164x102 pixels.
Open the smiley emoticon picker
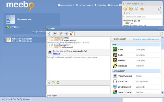53,83
